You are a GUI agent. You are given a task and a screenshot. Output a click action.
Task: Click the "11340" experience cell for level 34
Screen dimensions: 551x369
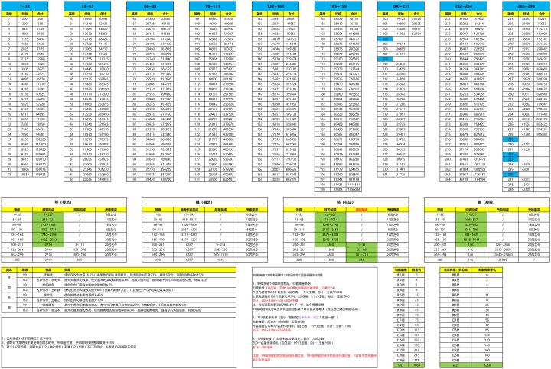[87, 24]
